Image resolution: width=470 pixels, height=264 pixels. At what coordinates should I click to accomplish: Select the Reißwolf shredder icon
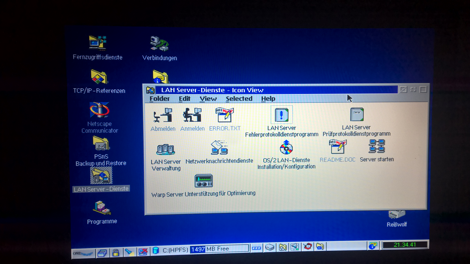(x=397, y=215)
